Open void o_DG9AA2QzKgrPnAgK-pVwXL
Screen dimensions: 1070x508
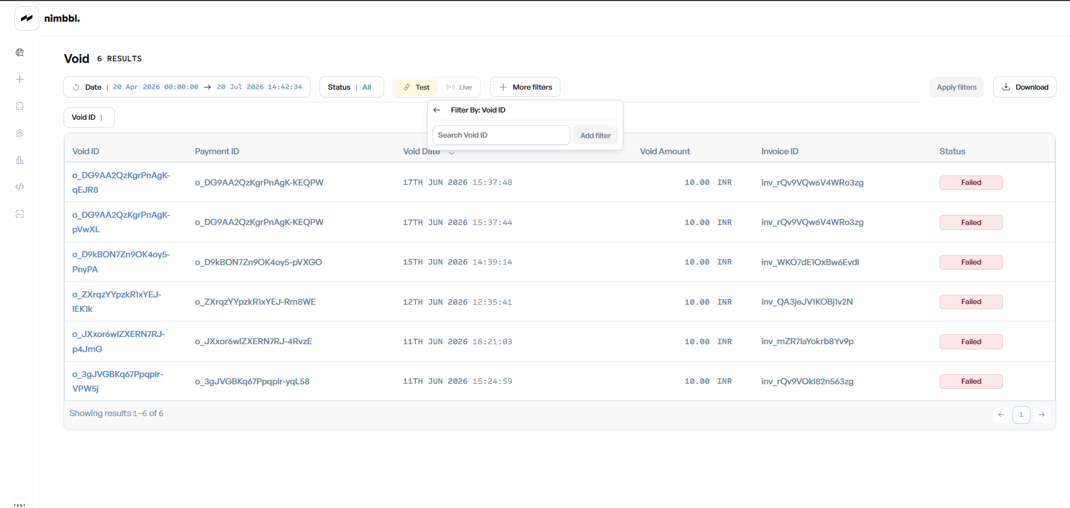[x=121, y=222]
